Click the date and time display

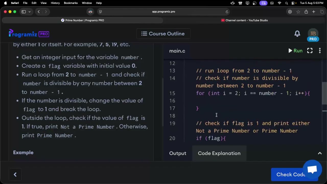[312, 3]
